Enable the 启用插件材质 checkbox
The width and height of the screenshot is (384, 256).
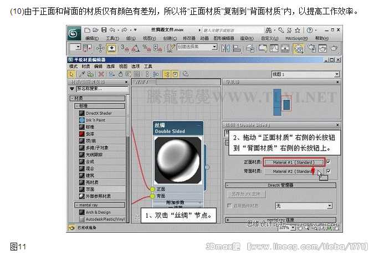click(229, 206)
